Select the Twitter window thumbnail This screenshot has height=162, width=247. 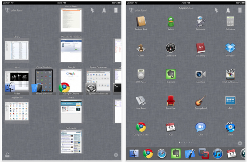(x=71, y=111)
